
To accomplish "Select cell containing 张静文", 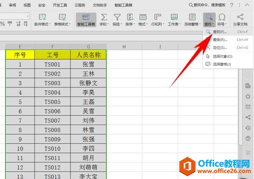I will click(x=88, y=83).
